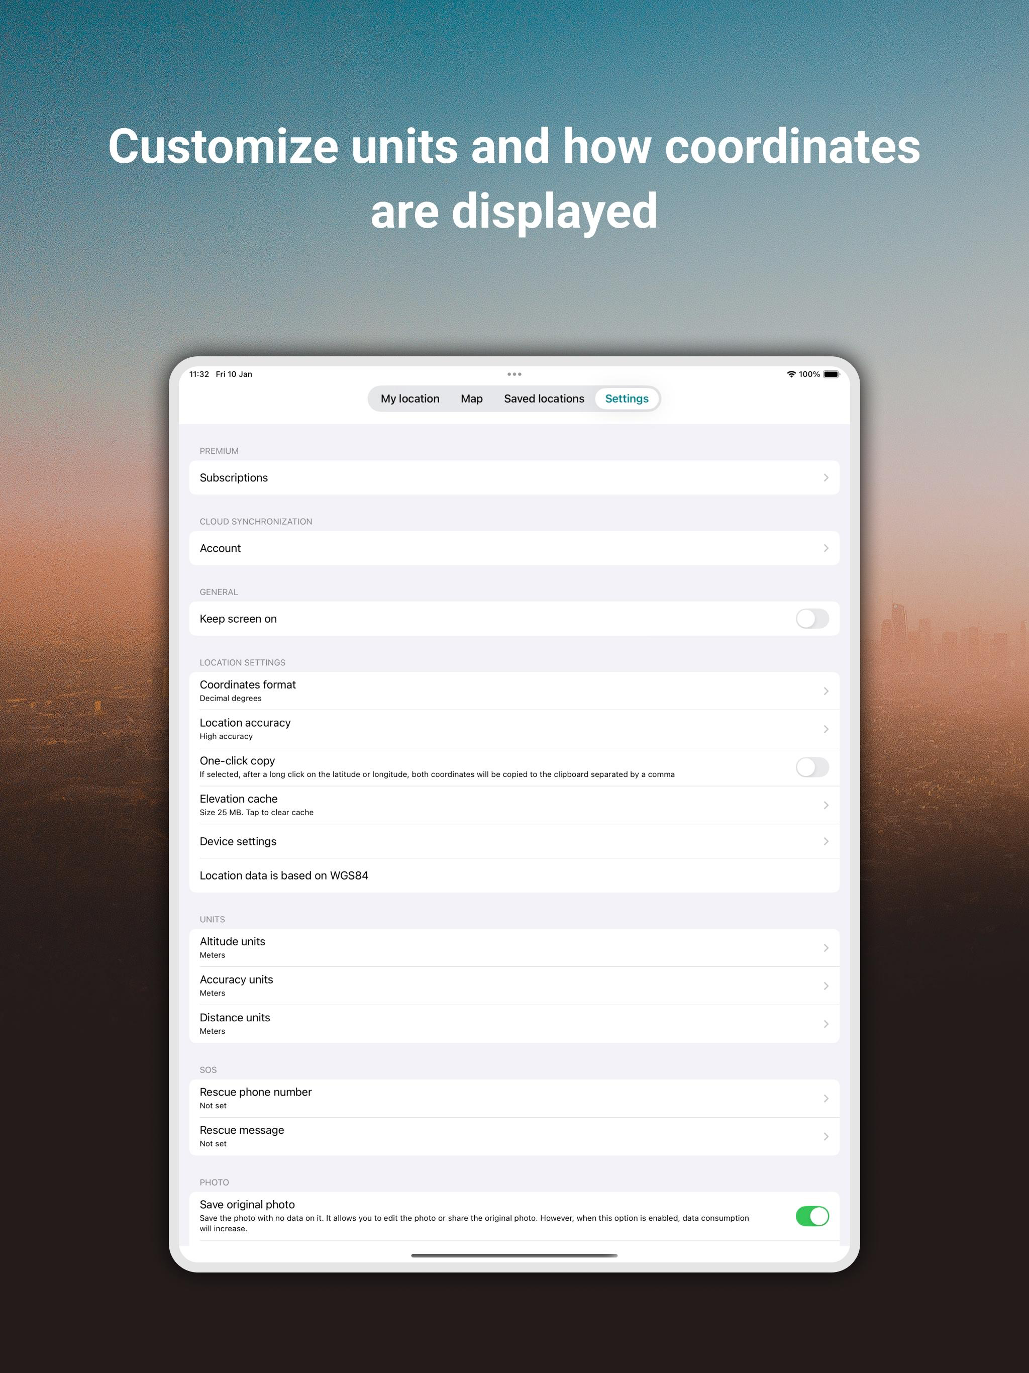Tap the Elevation cache chevron
Viewport: 1029px width, 1373px height.
coord(826,805)
